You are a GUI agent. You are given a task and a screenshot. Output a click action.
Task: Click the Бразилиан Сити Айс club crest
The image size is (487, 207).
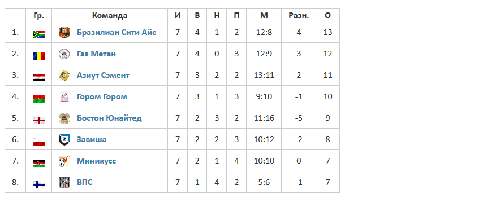pyautogui.click(x=64, y=33)
